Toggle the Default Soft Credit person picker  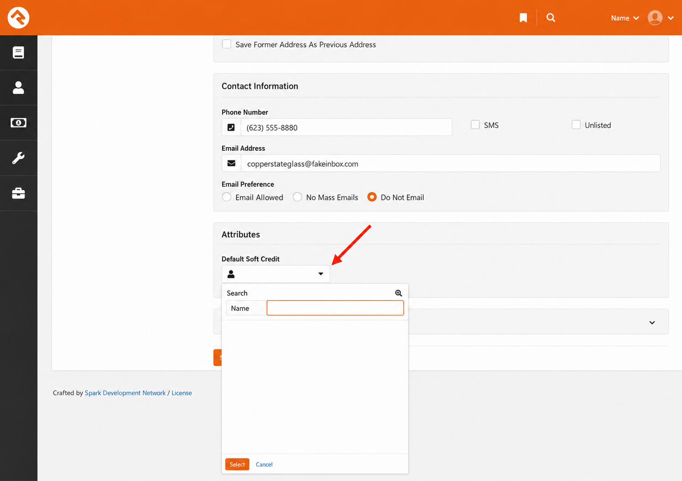pos(276,274)
